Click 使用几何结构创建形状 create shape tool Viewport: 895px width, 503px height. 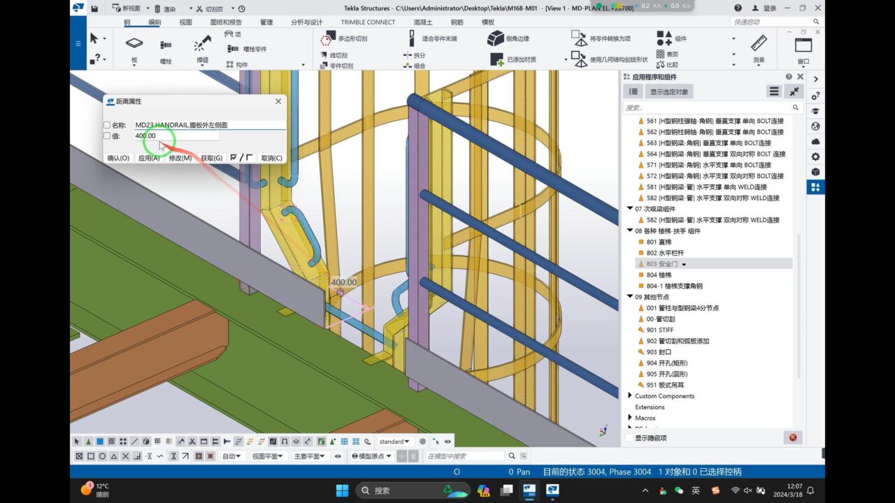pyautogui.click(x=609, y=59)
